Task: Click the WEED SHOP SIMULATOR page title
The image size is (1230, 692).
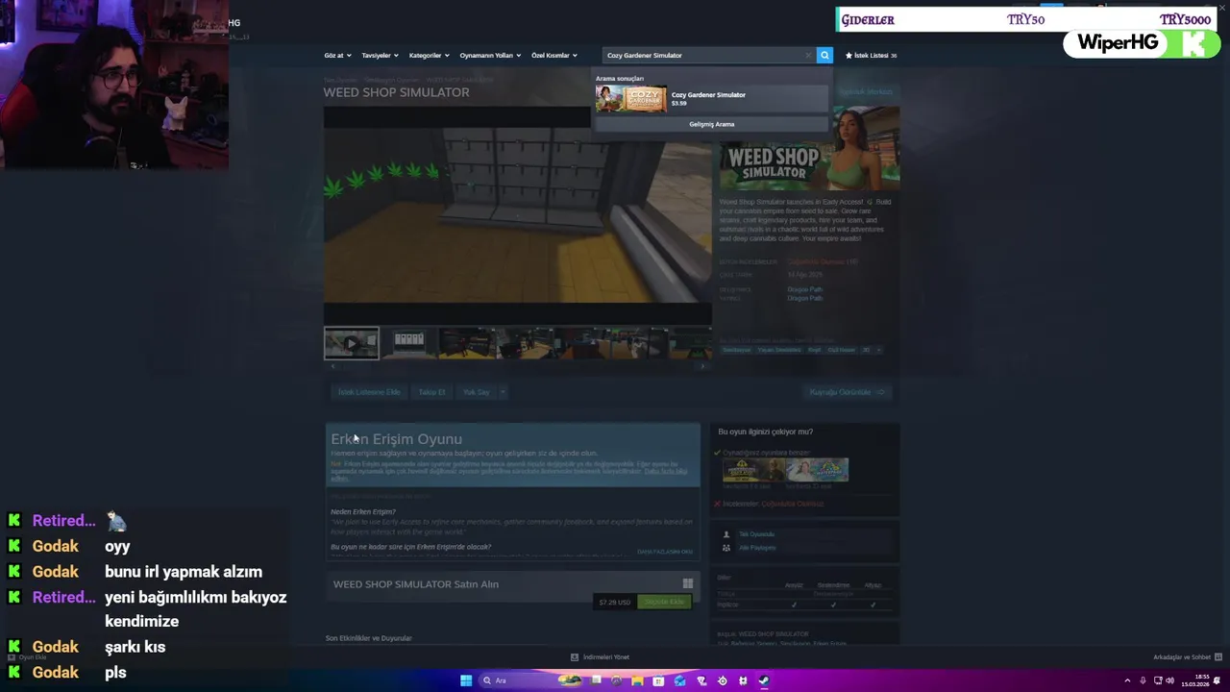Action: [x=396, y=92]
